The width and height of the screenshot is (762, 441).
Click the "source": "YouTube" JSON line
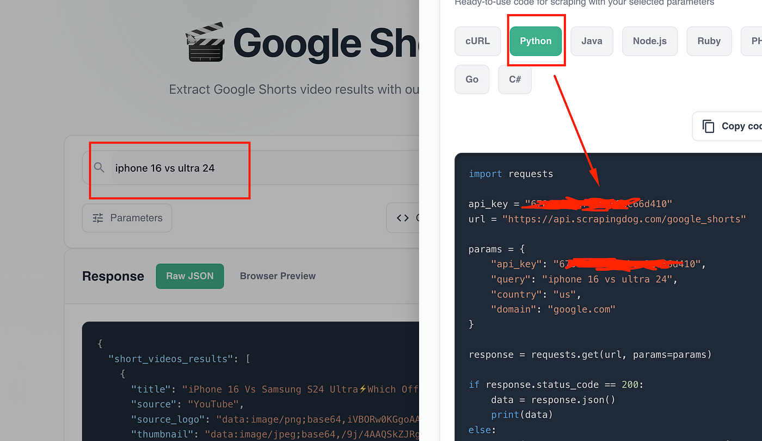(x=188, y=404)
